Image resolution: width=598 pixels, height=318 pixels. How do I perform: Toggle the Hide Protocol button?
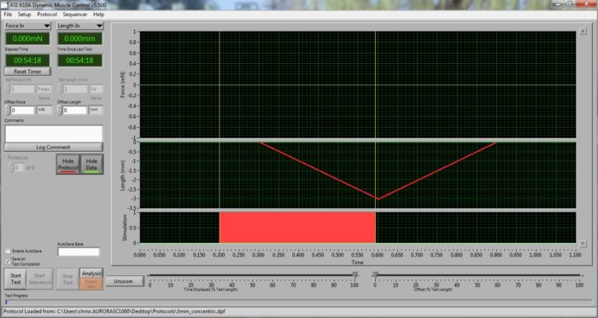point(67,165)
